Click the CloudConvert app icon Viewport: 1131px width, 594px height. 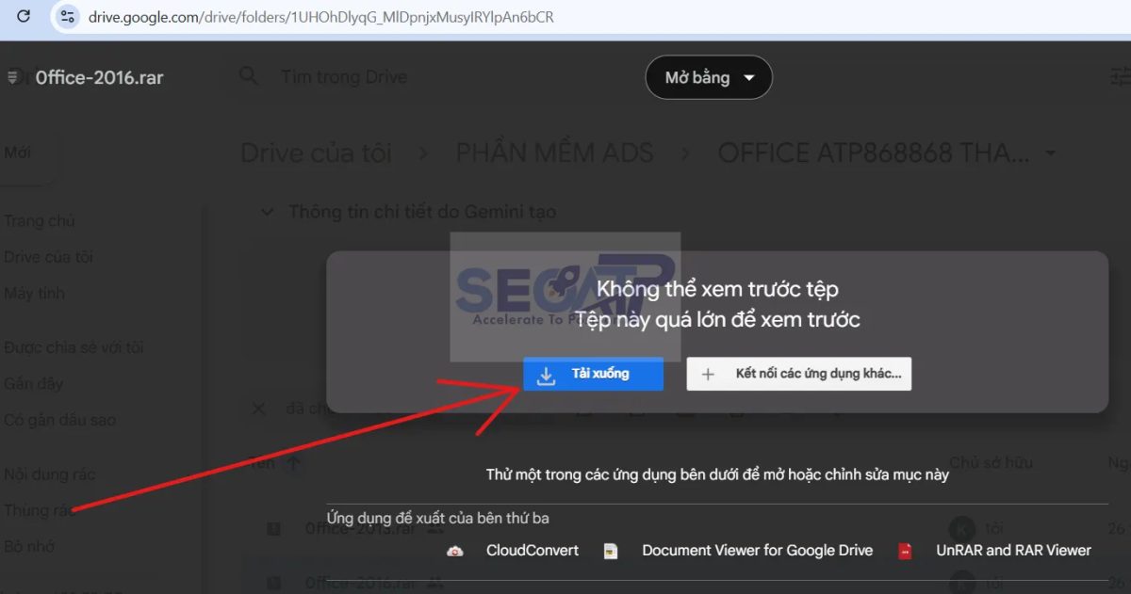455,551
